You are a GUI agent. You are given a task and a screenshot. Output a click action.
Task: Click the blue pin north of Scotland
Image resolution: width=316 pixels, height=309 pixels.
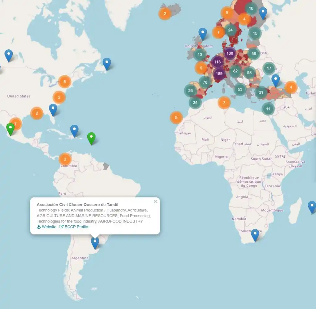point(203,34)
